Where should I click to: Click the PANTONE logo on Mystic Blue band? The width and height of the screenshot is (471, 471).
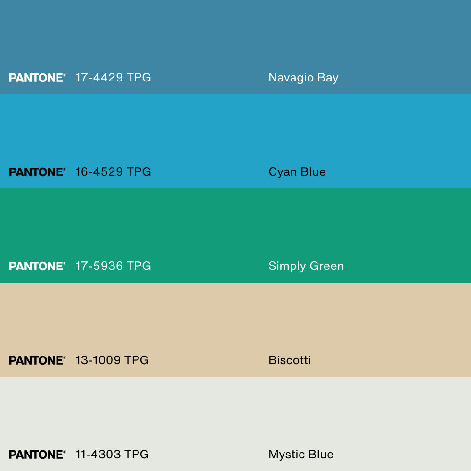[37, 455]
